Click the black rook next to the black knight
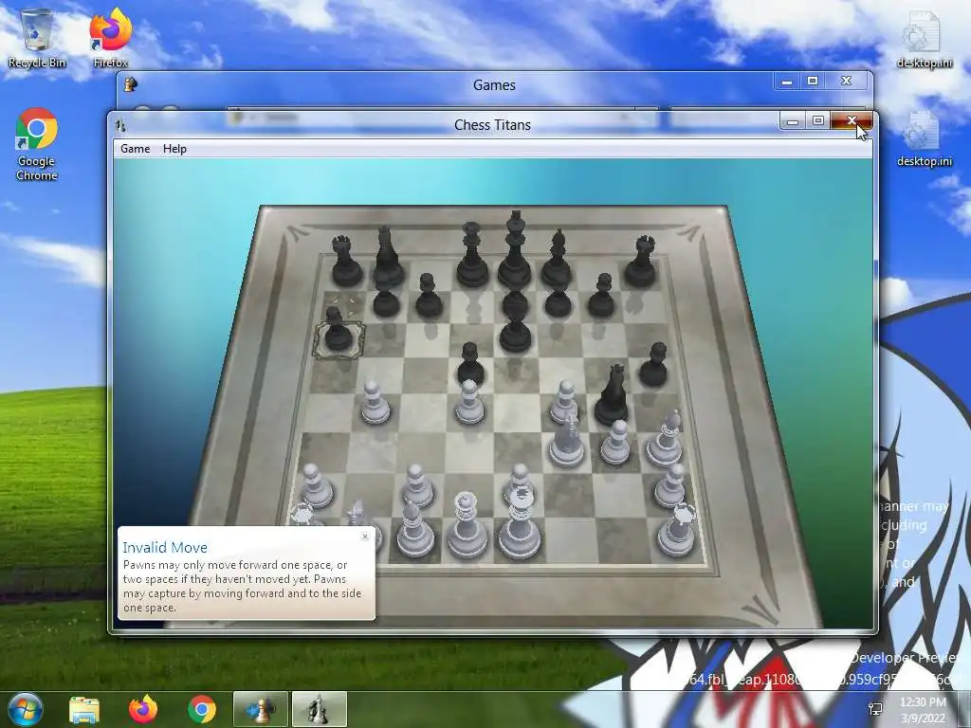Viewport: 971px width, 728px height. click(346, 262)
